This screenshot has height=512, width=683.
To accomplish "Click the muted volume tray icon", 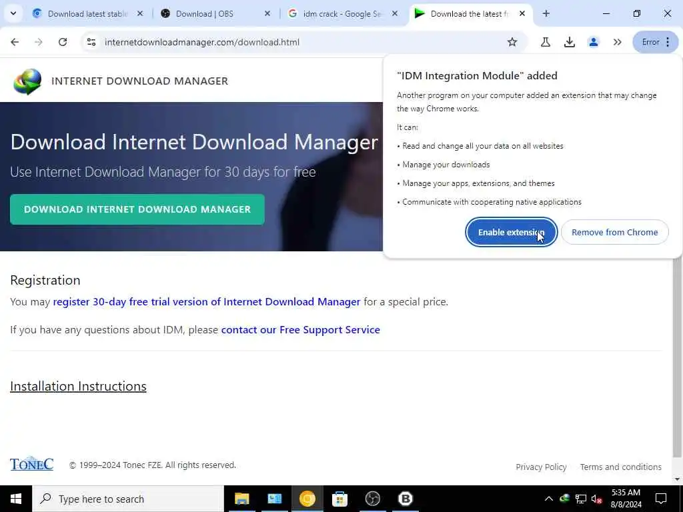I will point(597,499).
